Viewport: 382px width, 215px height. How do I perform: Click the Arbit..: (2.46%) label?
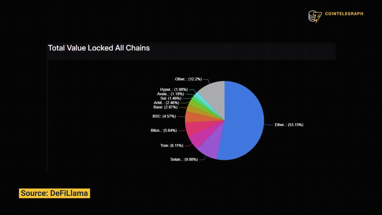(167, 103)
